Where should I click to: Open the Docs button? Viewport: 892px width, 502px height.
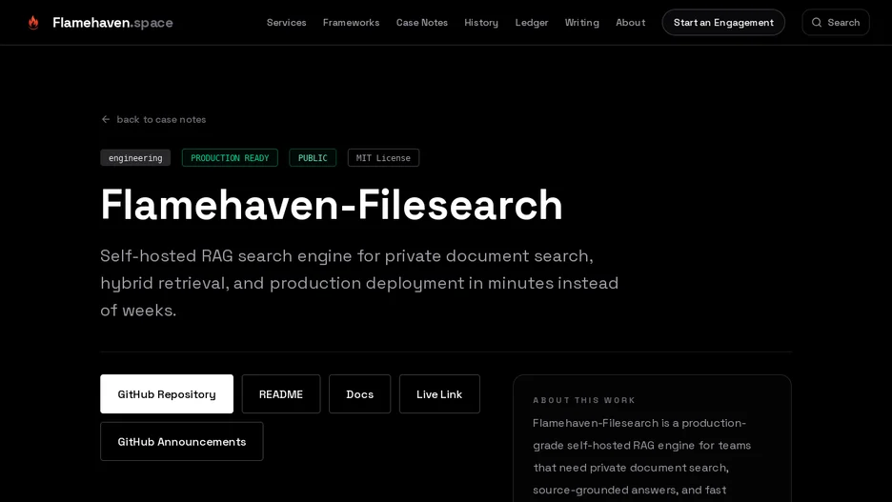[x=359, y=393]
